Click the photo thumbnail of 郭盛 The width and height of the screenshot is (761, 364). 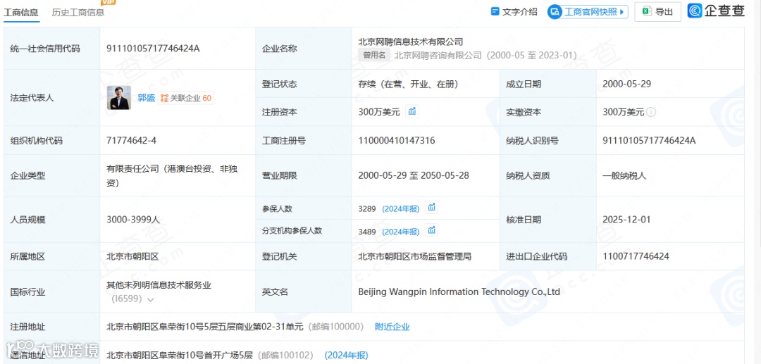pyautogui.click(x=119, y=98)
